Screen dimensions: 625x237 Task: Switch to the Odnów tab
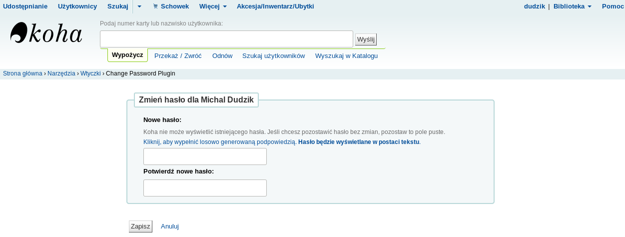point(222,56)
